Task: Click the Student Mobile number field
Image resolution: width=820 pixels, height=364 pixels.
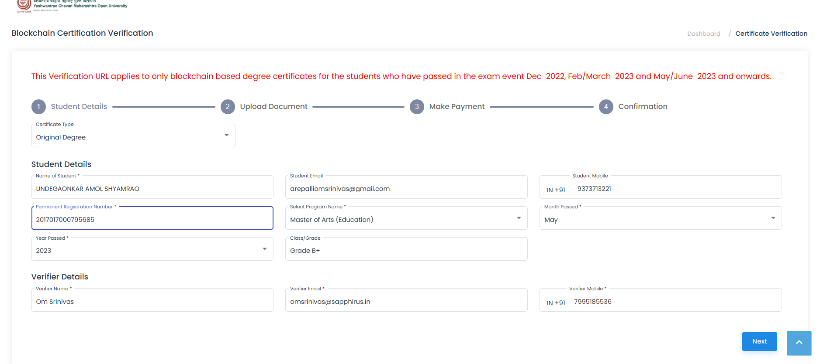Action: [673, 189]
